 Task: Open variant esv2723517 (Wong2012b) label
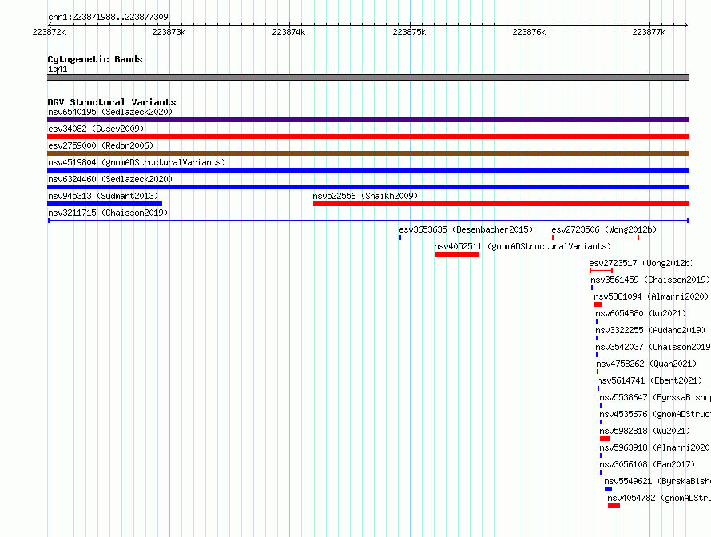(641, 263)
